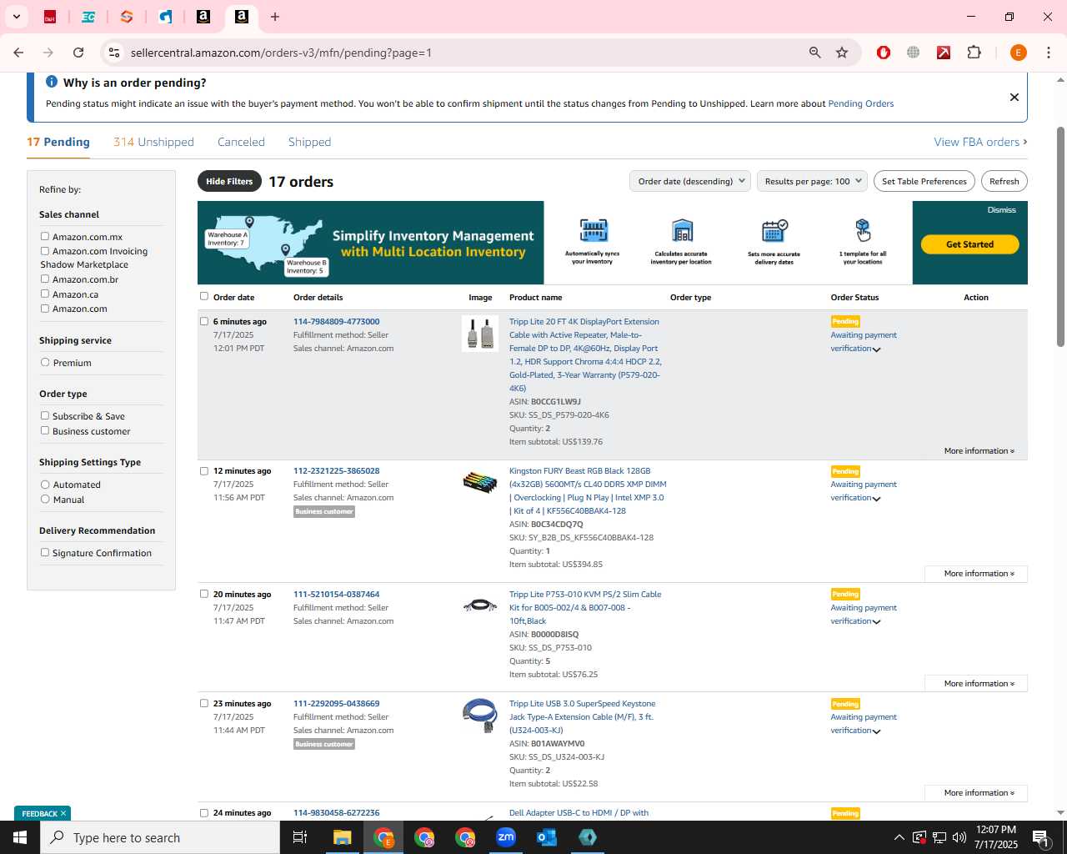Viewport: 1067px width, 854px height.
Task: Reload the page with refresh icon
Action: 78,53
